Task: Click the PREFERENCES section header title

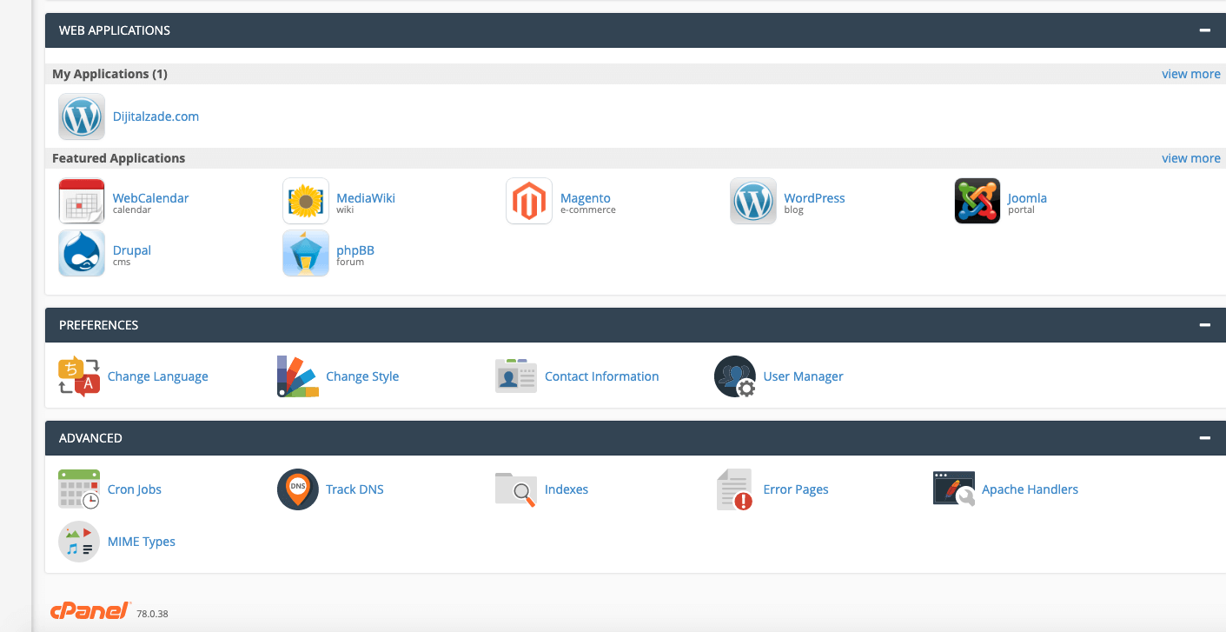Action: click(99, 325)
